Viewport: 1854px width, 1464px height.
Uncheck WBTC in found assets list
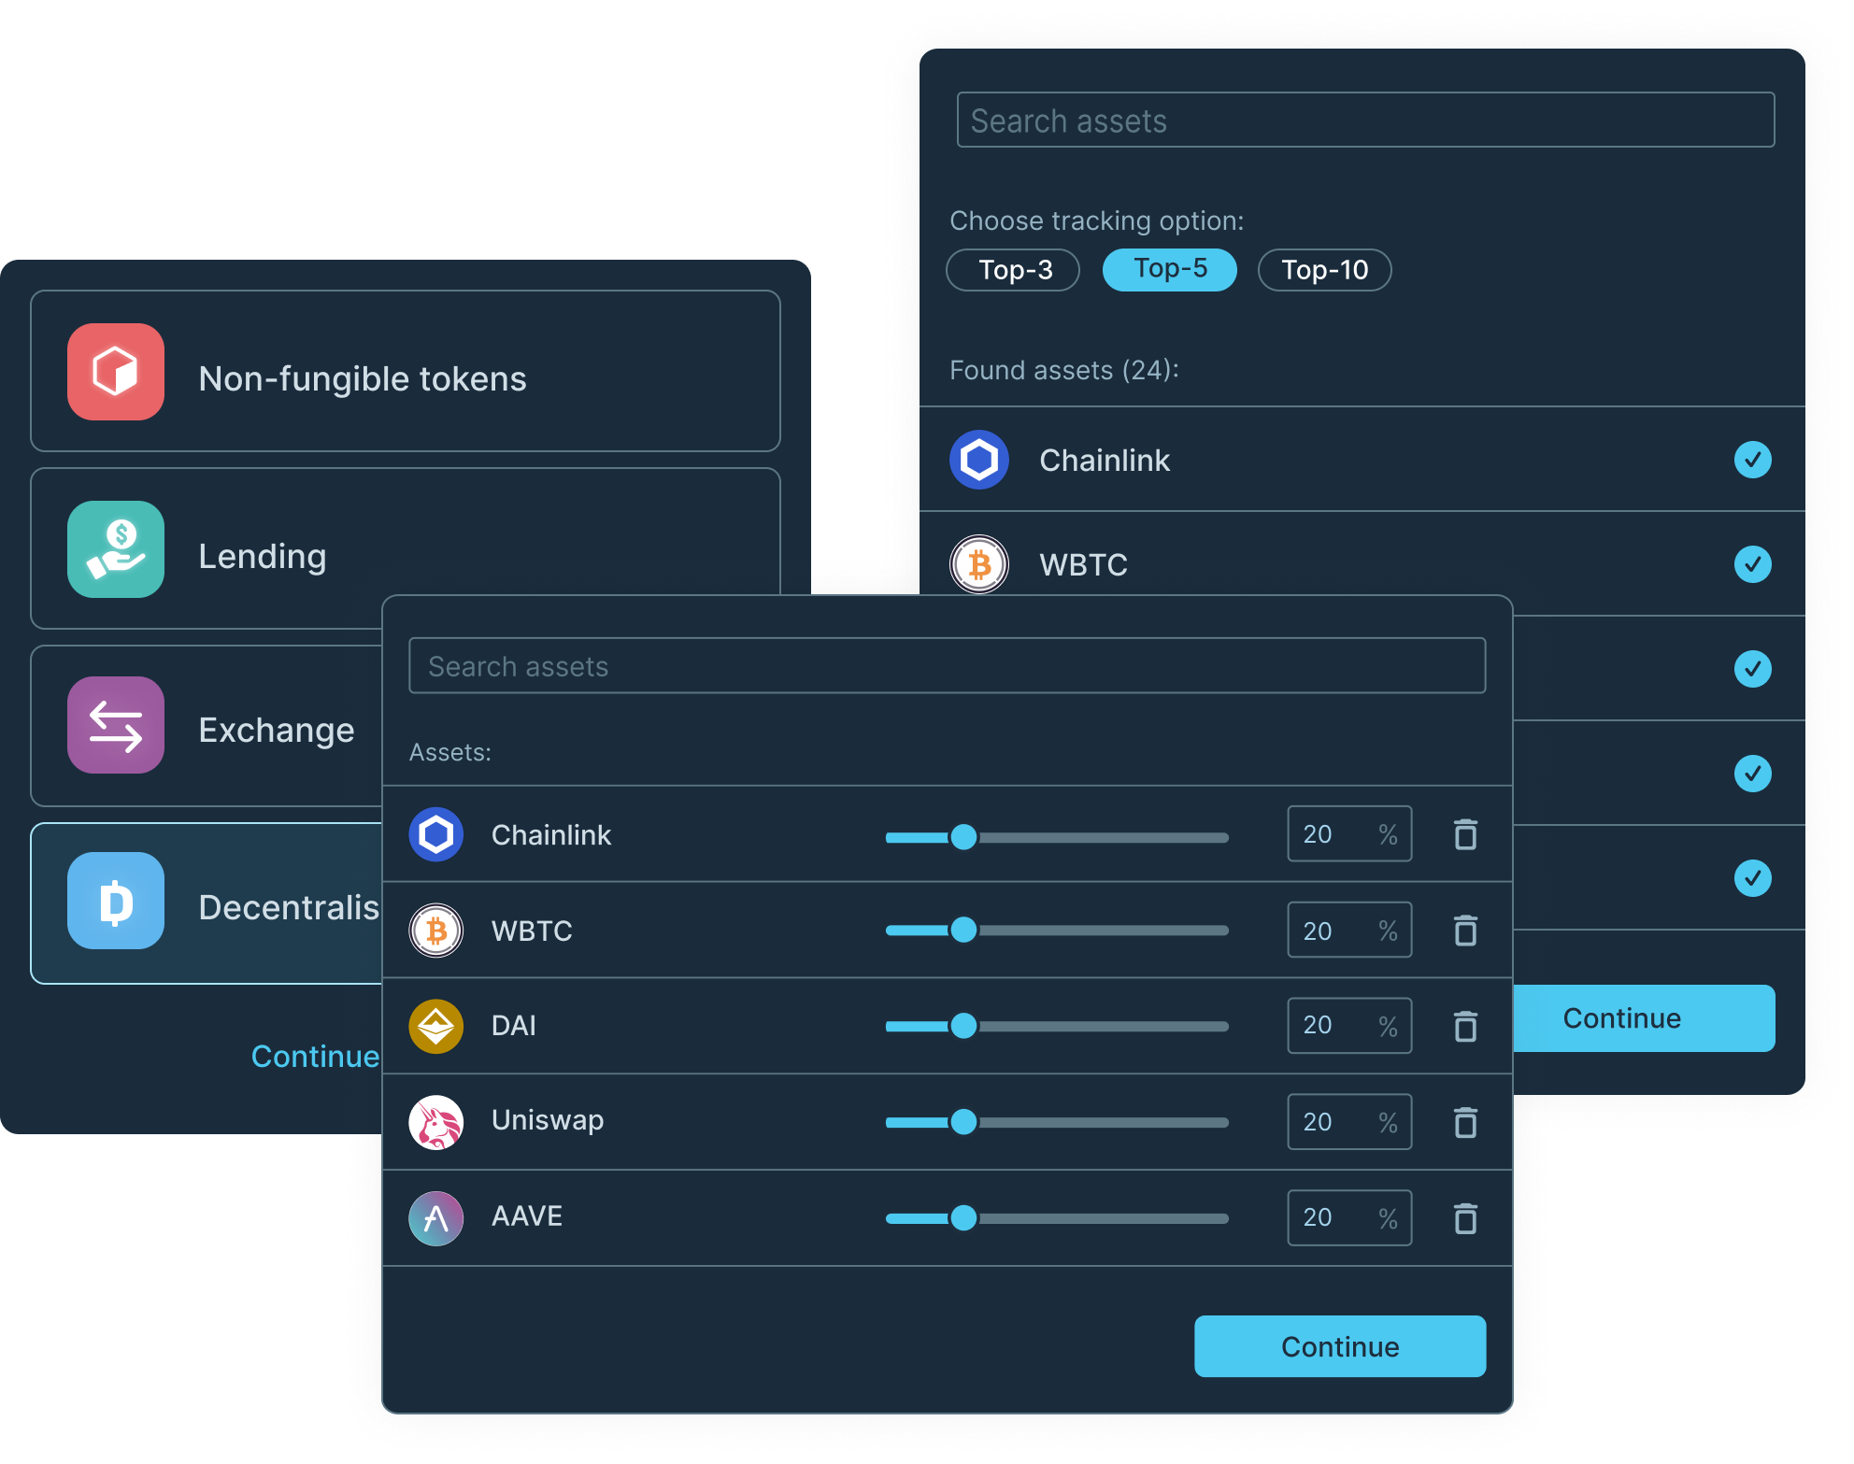[x=1752, y=564]
